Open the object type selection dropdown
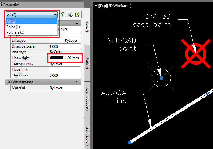Screen dimensions: 213x149 [32, 15]
